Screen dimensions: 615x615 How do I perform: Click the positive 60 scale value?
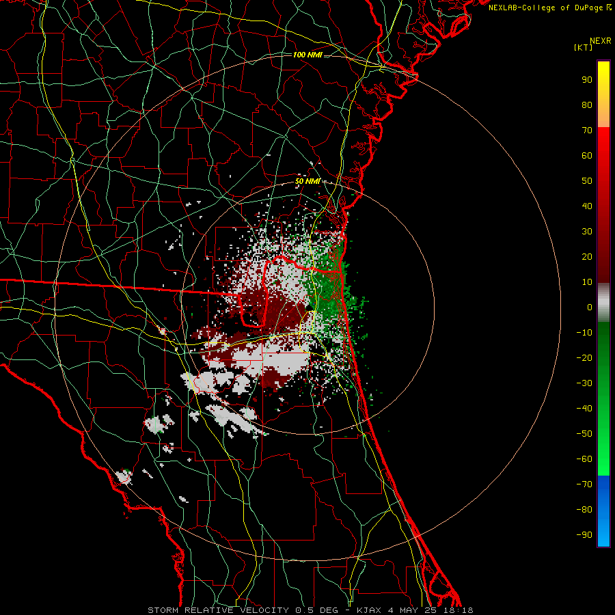click(587, 156)
